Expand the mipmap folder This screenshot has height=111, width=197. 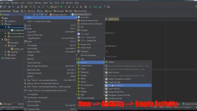click(6, 52)
